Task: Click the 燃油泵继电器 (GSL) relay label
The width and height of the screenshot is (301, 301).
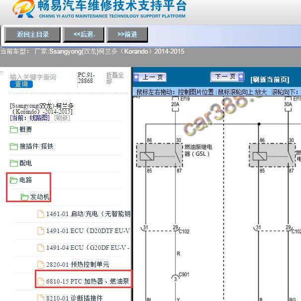Action: 198,150
